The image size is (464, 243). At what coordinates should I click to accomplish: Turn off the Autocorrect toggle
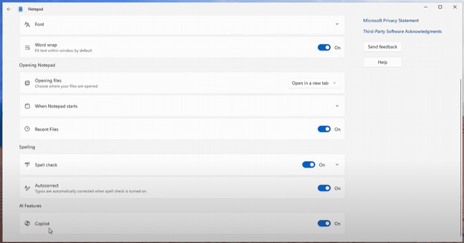tap(324, 188)
